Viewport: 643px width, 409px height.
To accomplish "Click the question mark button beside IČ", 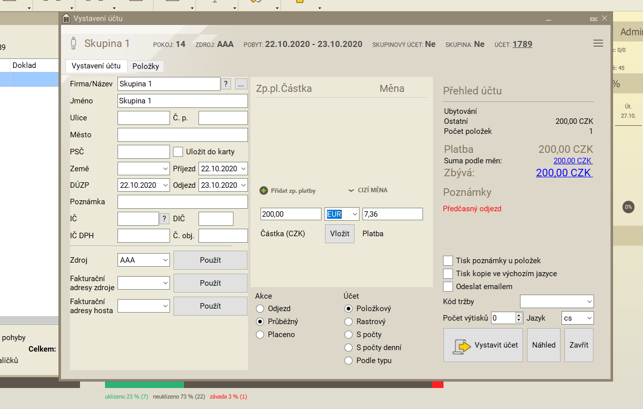I will [x=164, y=219].
